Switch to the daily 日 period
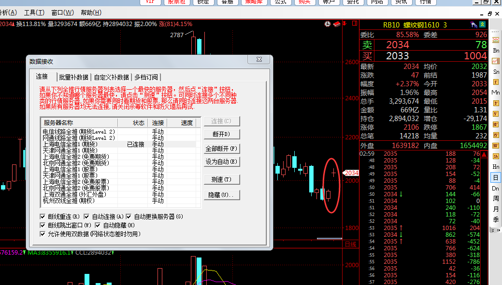 click(496, 177)
